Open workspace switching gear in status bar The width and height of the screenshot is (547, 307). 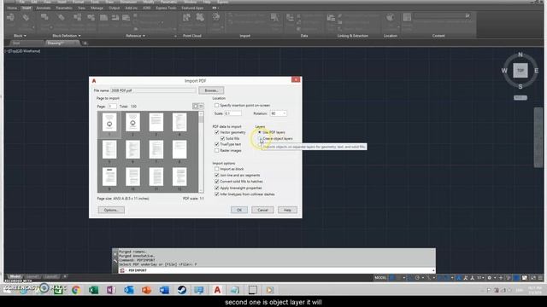(x=490, y=278)
